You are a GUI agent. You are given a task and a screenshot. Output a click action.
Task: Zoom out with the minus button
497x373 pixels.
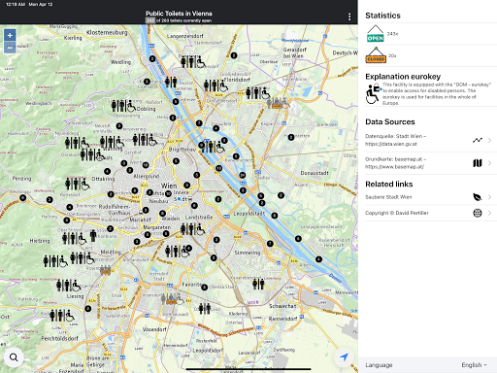tap(10, 48)
